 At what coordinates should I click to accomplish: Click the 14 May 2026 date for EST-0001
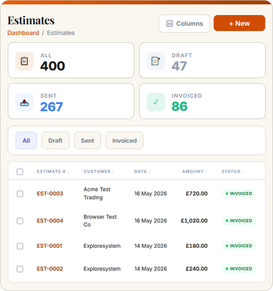click(x=151, y=246)
